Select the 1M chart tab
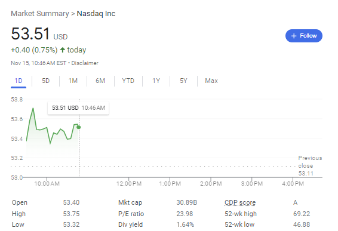This screenshot has width=338, height=231. 73,81
